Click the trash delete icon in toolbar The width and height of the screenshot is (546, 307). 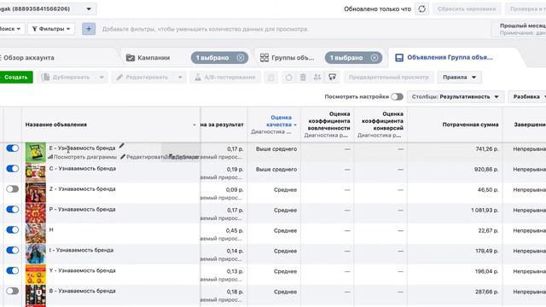[x=303, y=78]
